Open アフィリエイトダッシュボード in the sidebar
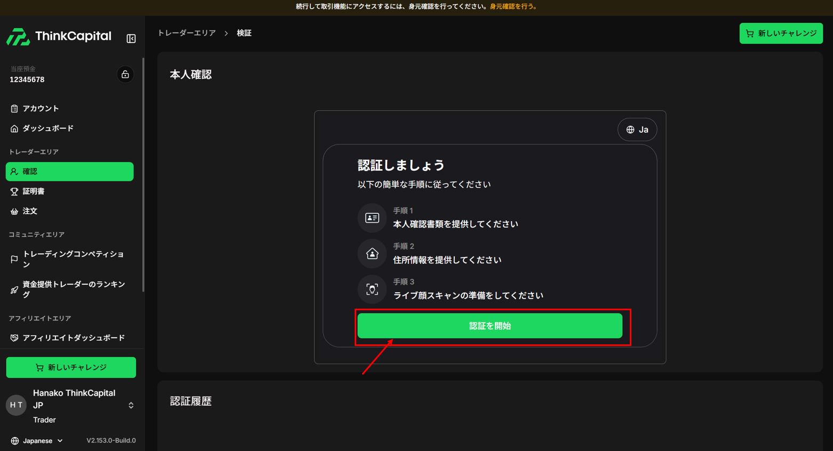This screenshot has height=451, width=833. click(73, 338)
